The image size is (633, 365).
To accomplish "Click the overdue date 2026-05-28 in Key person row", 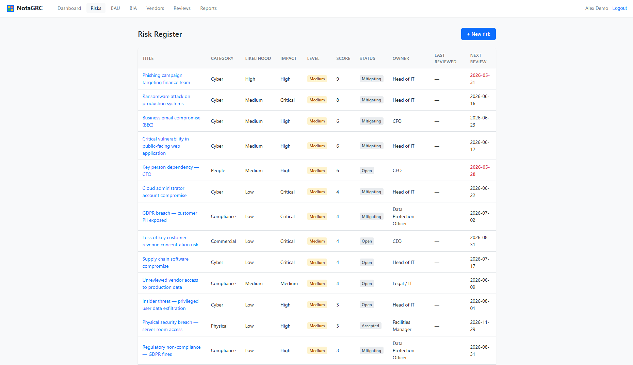I will pyautogui.click(x=480, y=170).
